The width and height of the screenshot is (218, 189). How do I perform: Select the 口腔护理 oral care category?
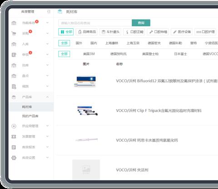(205, 32)
